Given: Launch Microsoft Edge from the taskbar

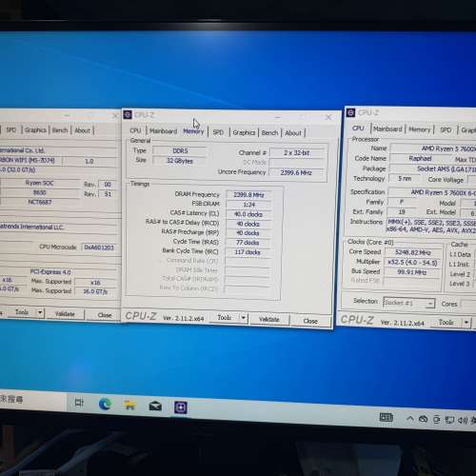Looking at the screenshot, I should pyautogui.click(x=105, y=404).
